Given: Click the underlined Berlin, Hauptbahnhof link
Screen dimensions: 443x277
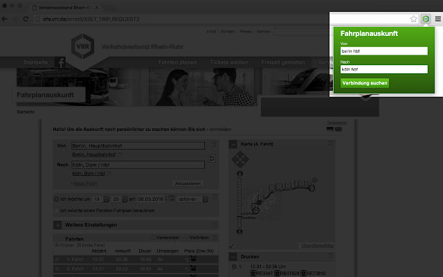Looking at the screenshot, I should (x=94, y=154).
